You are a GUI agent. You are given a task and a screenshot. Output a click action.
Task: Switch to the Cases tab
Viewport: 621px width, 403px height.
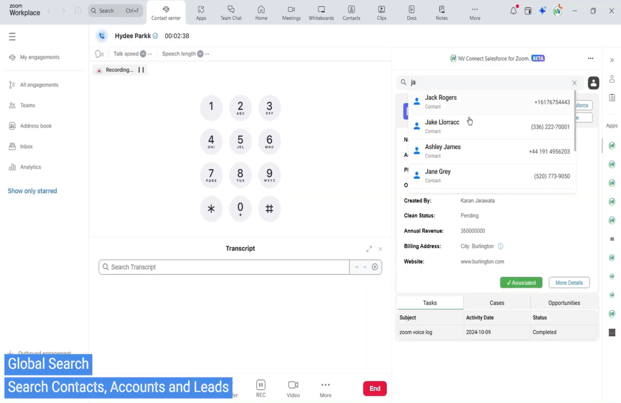[x=497, y=303]
